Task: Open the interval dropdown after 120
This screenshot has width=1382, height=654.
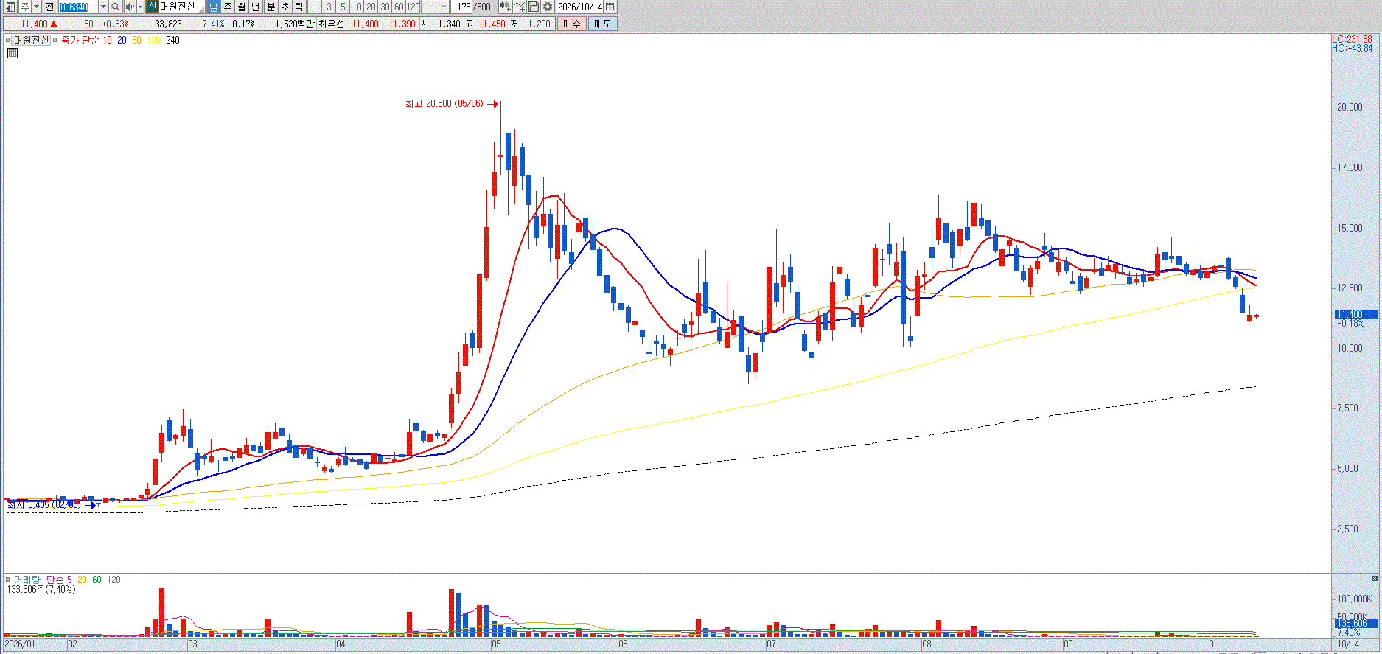Action: click(444, 7)
